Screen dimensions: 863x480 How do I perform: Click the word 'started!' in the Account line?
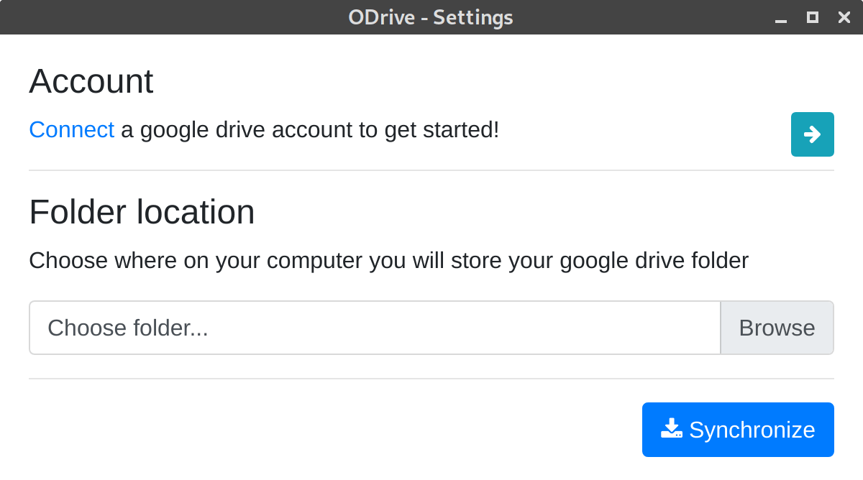[459, 130]
